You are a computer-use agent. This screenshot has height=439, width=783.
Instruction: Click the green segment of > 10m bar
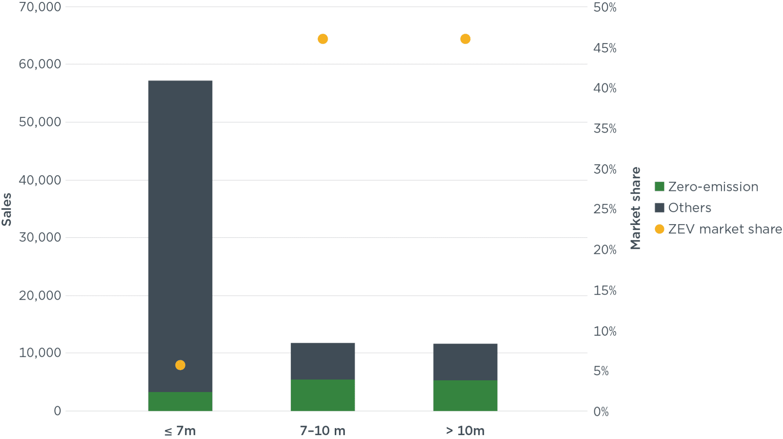(x=465, y=396)
